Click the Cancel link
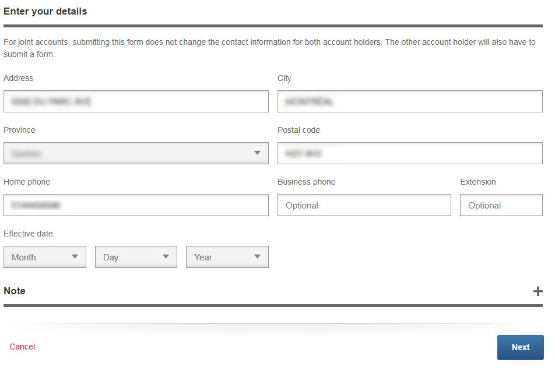This screenshot has width=555, height=378. coord(22,347)
